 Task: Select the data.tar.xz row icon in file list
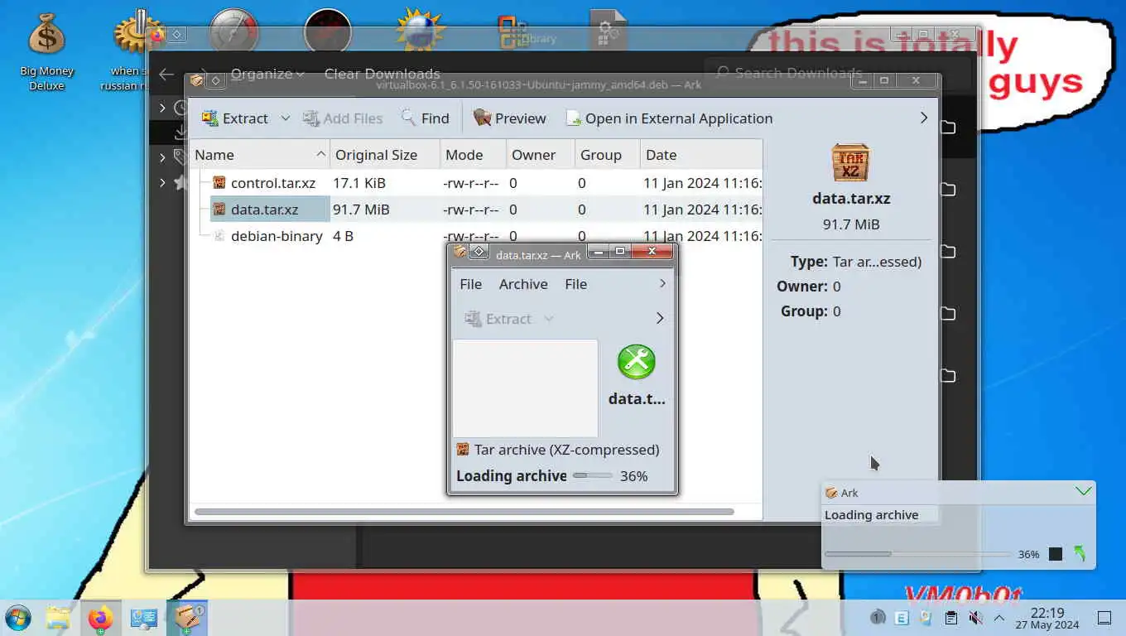pos(219,210)
